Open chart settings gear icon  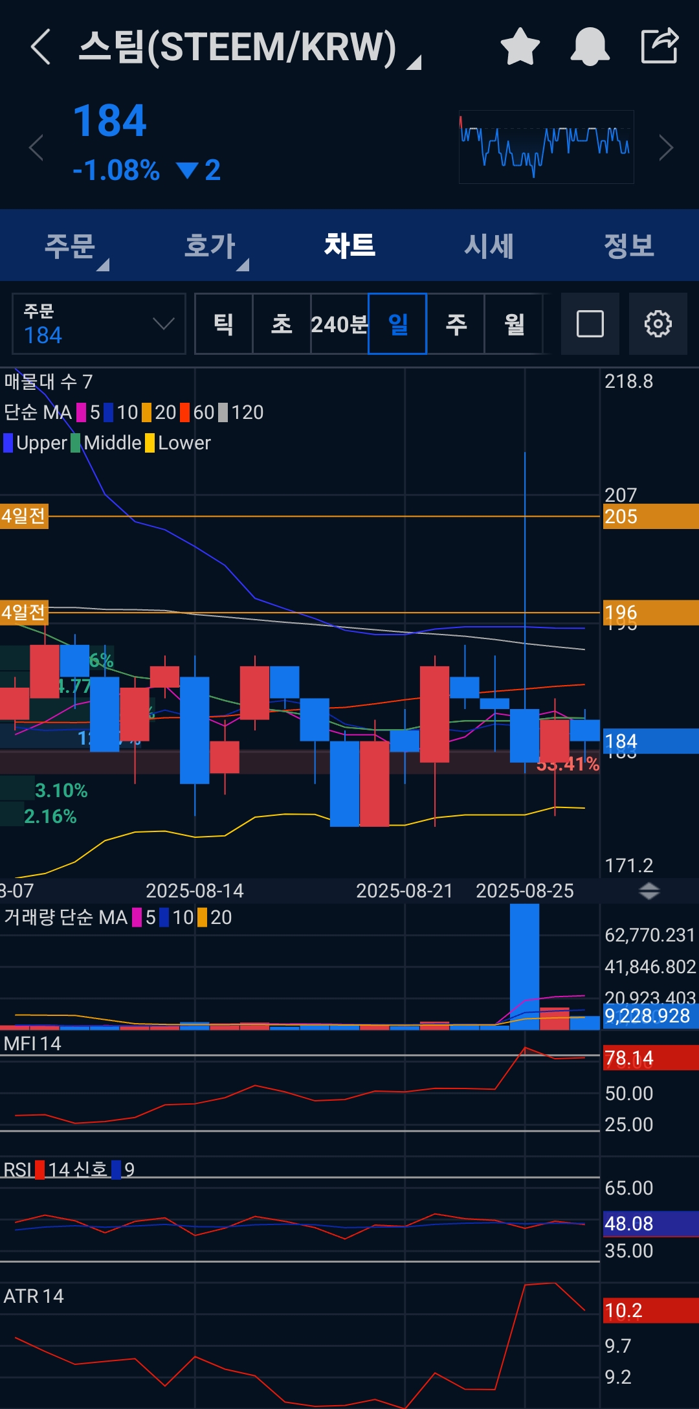658,324
